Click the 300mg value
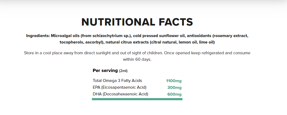Image resolution: width=287 pixels, height=115 pixels. pyautogui.click(x=174, y=88)
